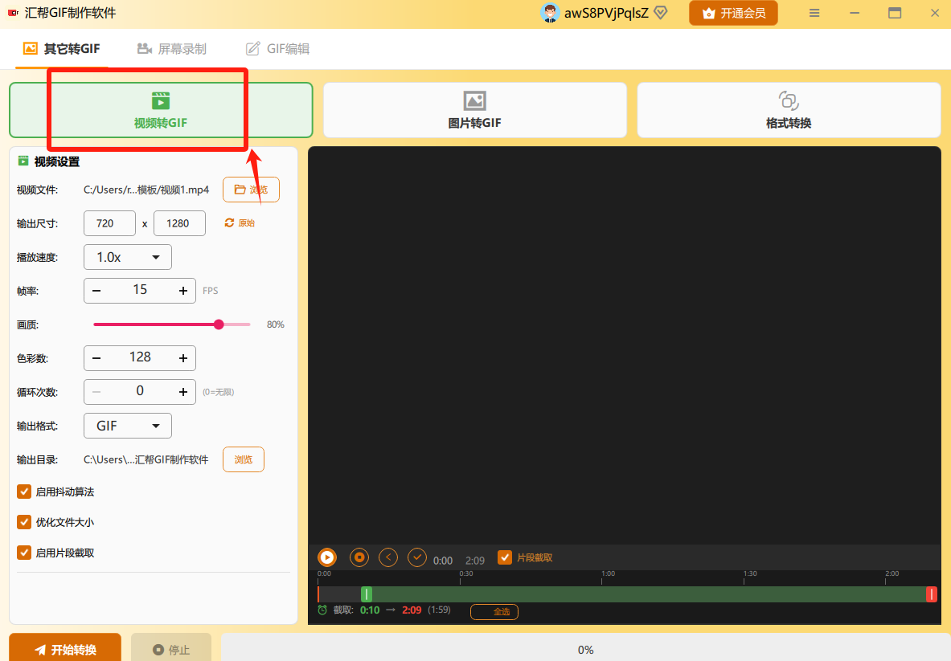Image resolution: width=951 pixels, height=661 pixels.
Task: Open the 播放速度 1.0x dropdown
Action: (x=128, y=258)
